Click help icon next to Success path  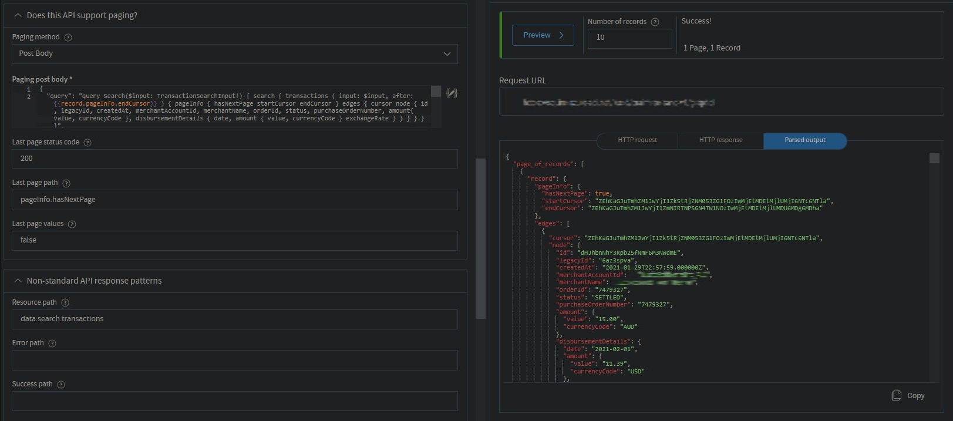pyautogui.click(x=61, y=385)
